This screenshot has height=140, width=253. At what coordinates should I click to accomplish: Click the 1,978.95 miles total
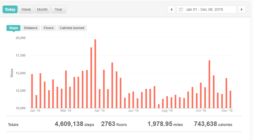click(x=165, y=124)
